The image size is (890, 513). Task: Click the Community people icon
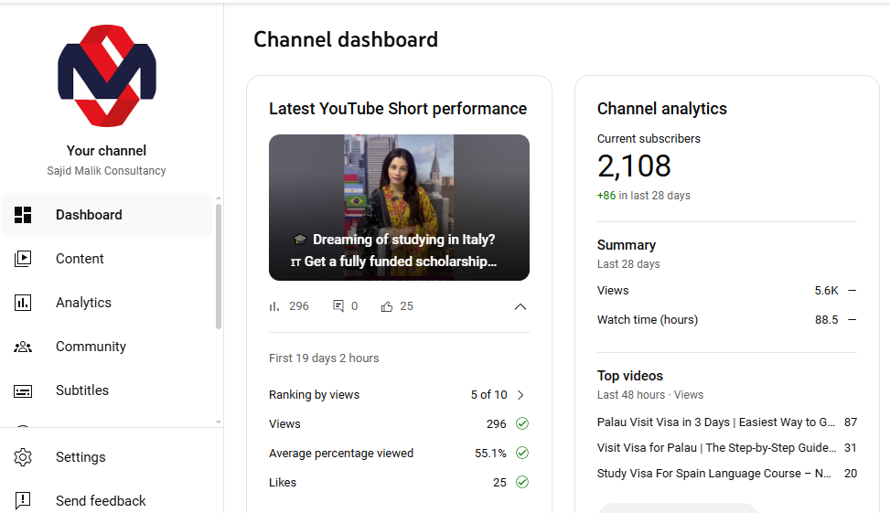coord(23,347)
